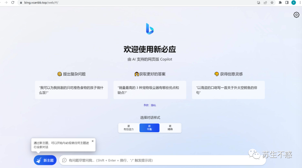
Task: Click the browser profile avatar
Action: click(x=293, y=3)
